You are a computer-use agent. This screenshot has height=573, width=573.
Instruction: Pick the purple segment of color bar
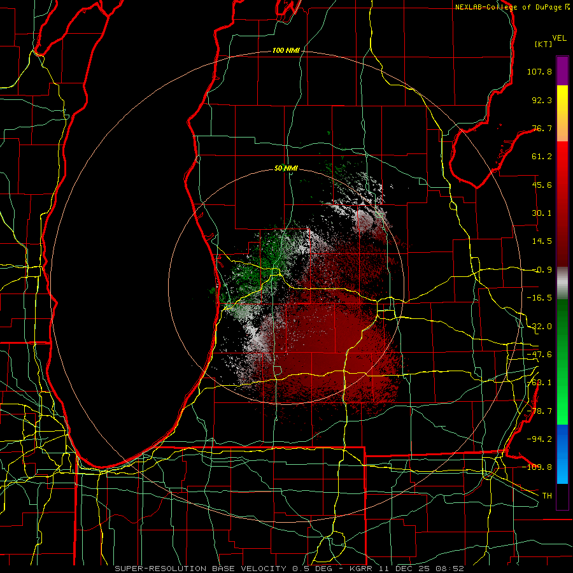pos(562,71)
